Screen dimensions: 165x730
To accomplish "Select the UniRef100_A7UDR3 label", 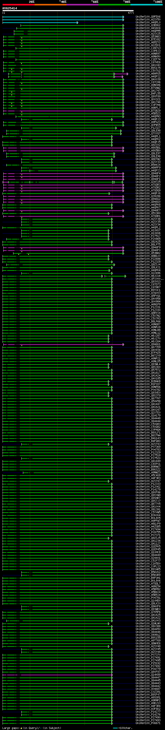I will (x=148, y=185).
